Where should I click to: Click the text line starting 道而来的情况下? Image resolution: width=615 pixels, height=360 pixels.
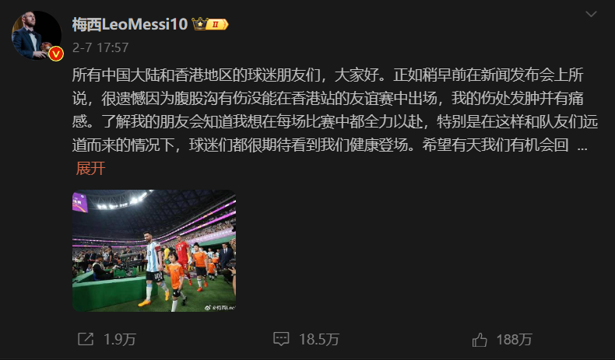321,145
